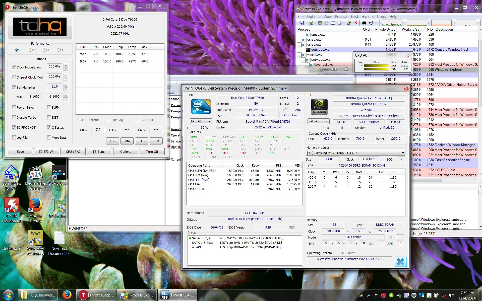Toggle the BD PROCHOT checkbox
The width and height of the screenshot is (482, 301).
coord(14,127)
